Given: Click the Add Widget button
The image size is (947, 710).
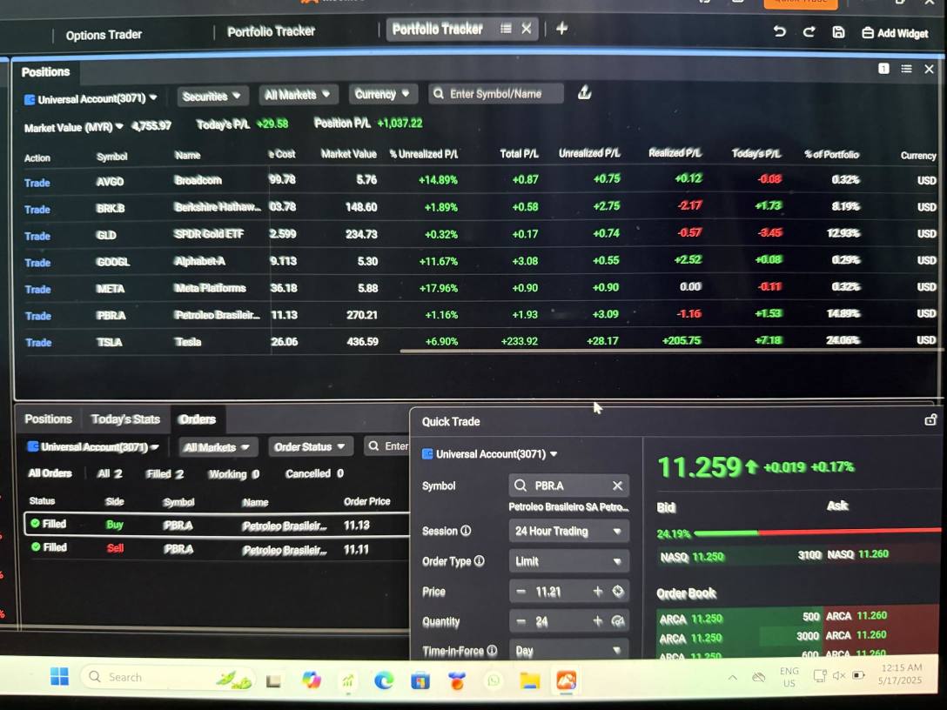Looking at the screenshot, I should pyautogui.click(x=895, y=33).
